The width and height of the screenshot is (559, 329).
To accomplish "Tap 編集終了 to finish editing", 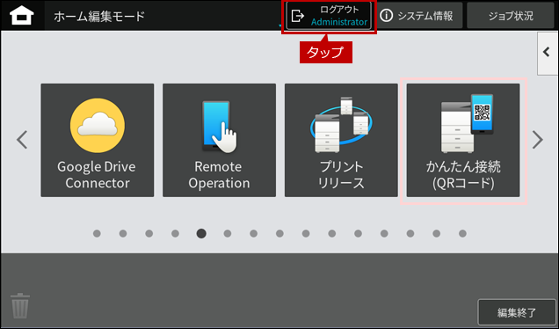I will [x=517, y=312].
